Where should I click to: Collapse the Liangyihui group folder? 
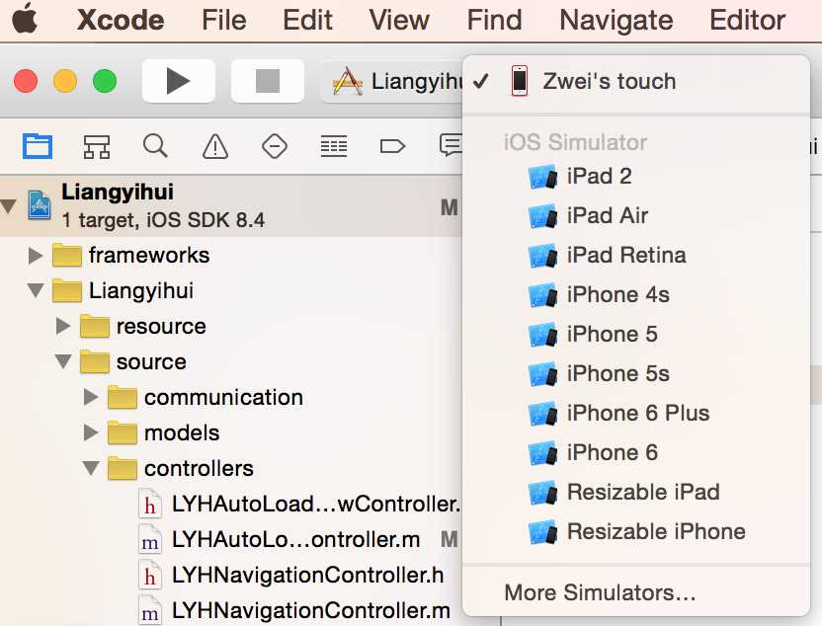[36, 290]
